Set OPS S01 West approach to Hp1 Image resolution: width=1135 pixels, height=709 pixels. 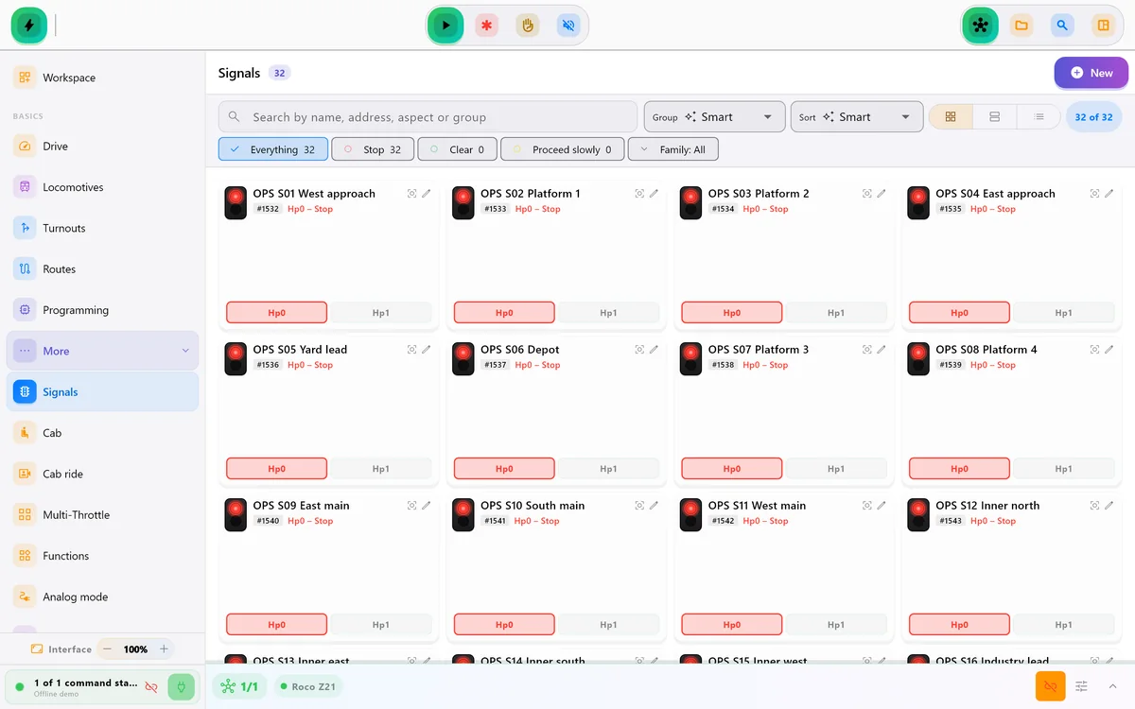(x=381, y=313)
